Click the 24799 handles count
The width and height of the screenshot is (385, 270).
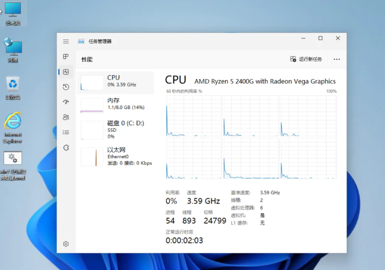(x=215, y=221)
